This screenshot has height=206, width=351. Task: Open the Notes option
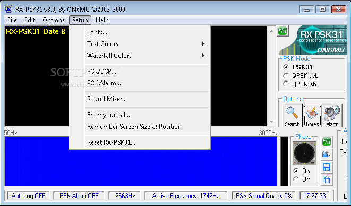[312, 116]
